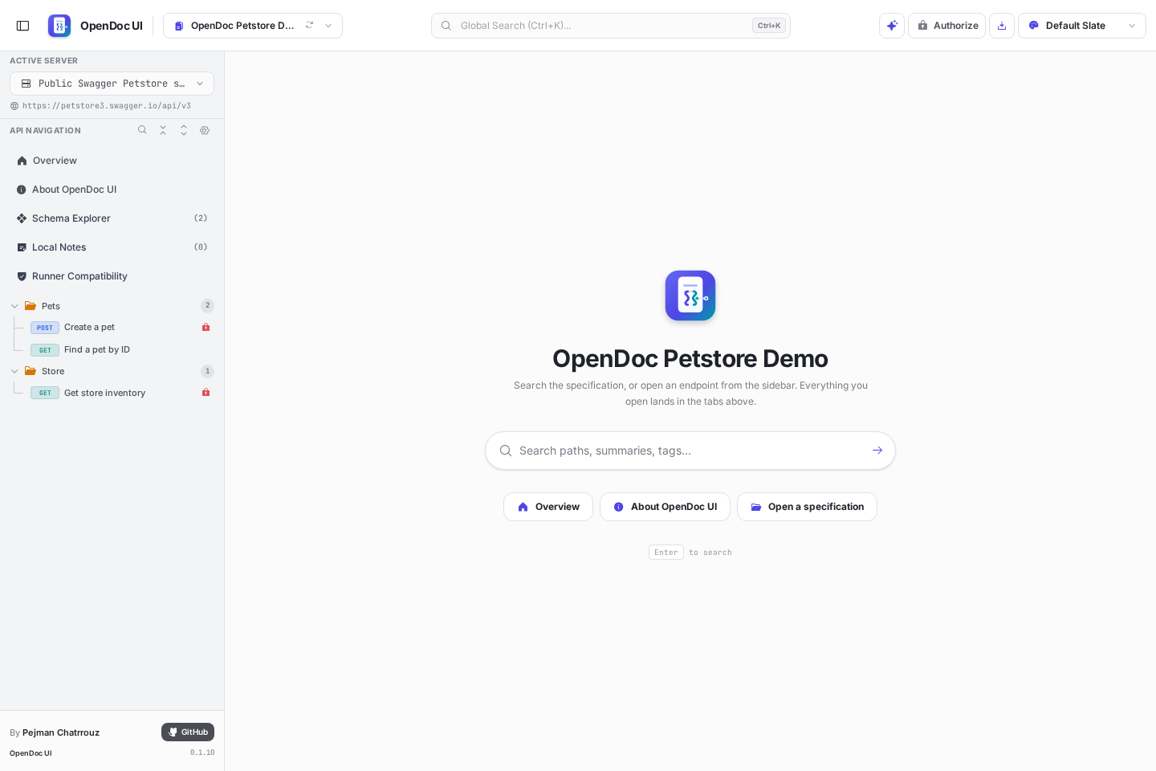Open About OpenDoc UI in sidebar
Image resolution: width=1156 pixels, height=771 pixels.
pos(112,190)
